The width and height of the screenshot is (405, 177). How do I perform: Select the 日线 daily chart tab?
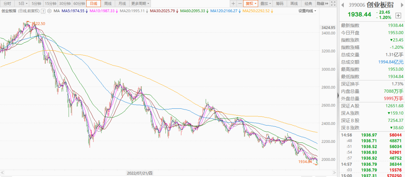pyautogui.click(x=93, y=4)
